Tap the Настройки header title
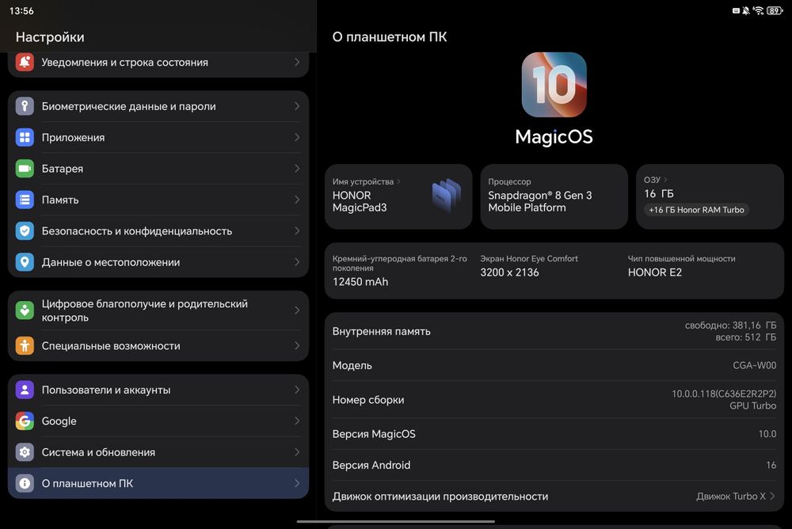Image resolution: width=792 pixels, height=529 pixels. coord(50,37)
